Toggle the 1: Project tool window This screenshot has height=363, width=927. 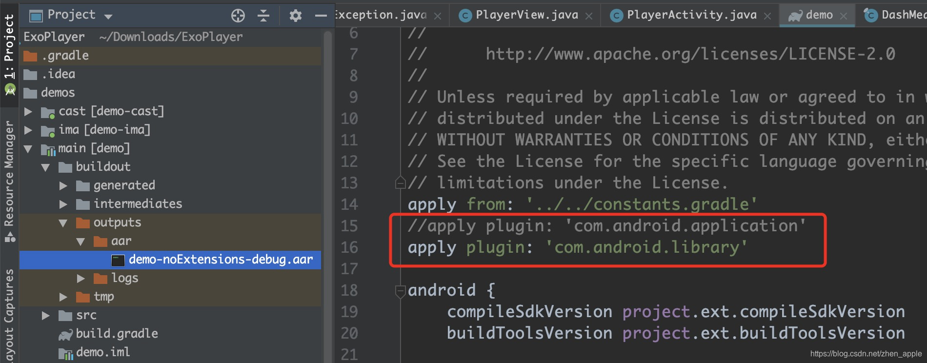click(9, 54)
